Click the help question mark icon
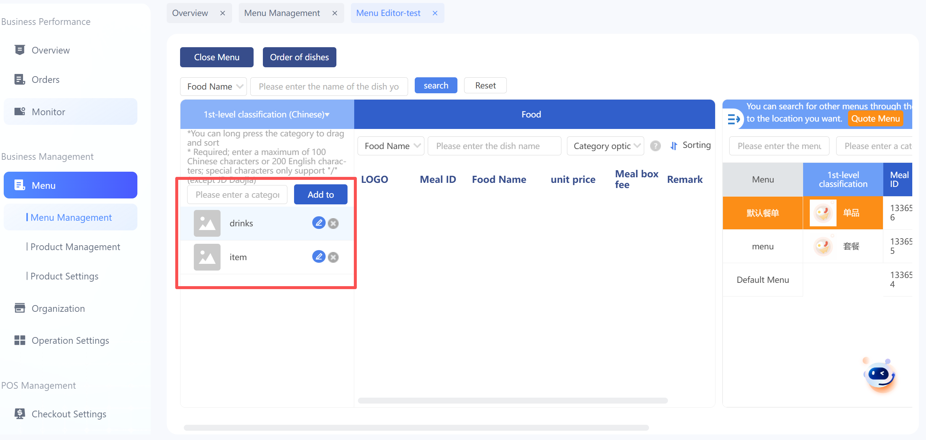Screen dimensions: 926x440 (655, 146)
